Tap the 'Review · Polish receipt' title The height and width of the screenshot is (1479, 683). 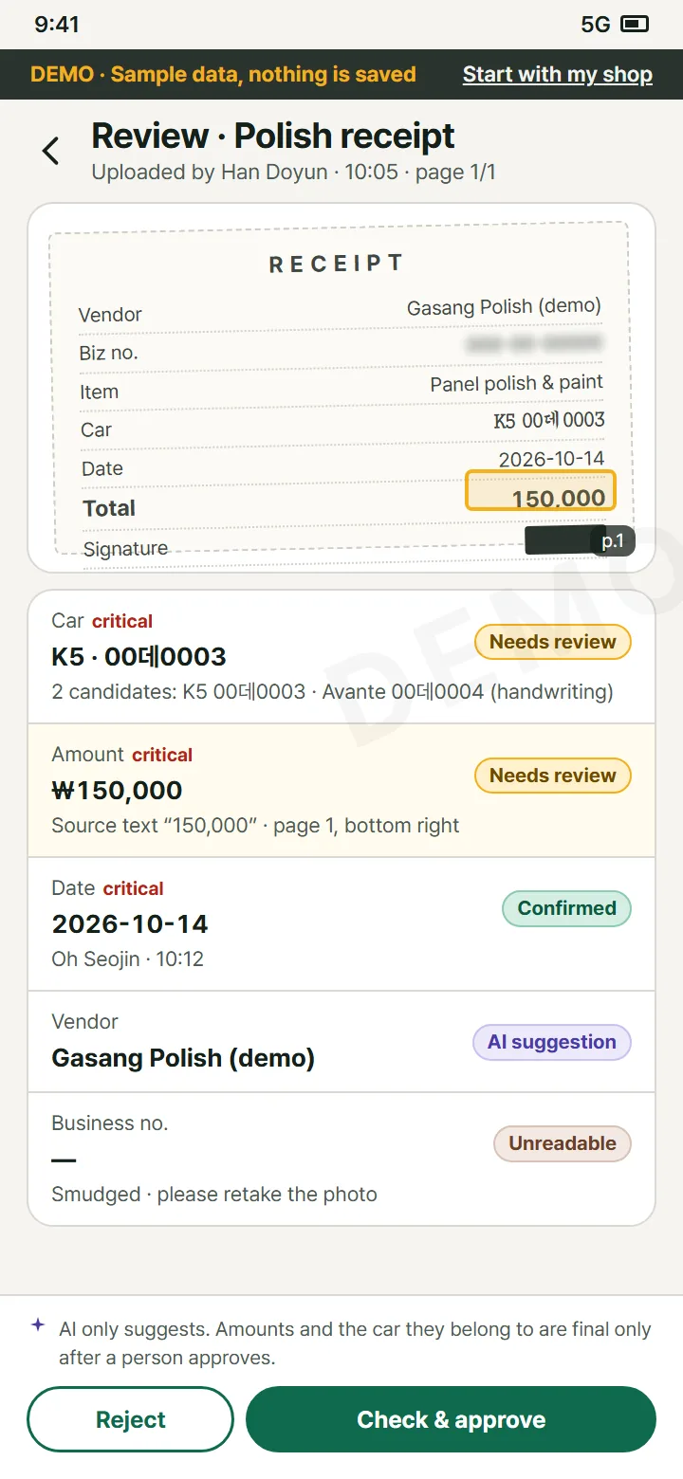[273, 137]
